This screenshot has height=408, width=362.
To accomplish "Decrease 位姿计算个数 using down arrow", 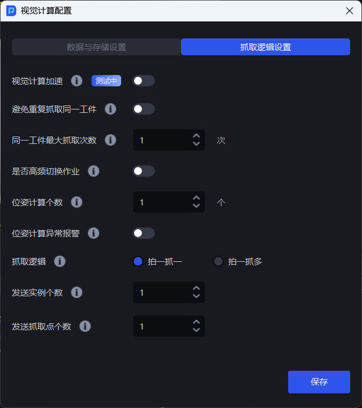I will 196,206.
